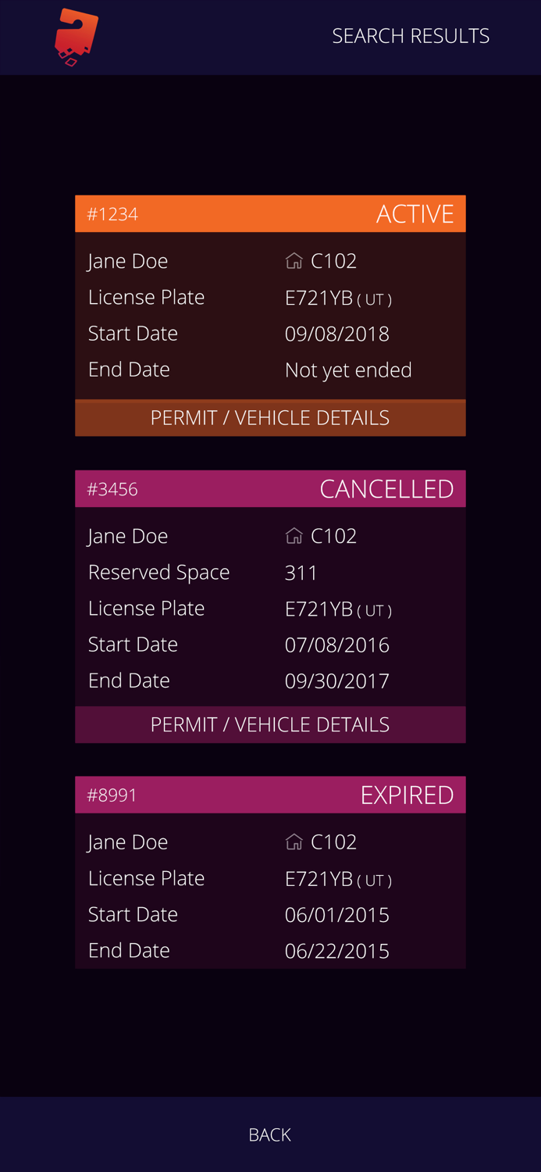Click reserved space 311 in cancelled permit

[301, 572]
